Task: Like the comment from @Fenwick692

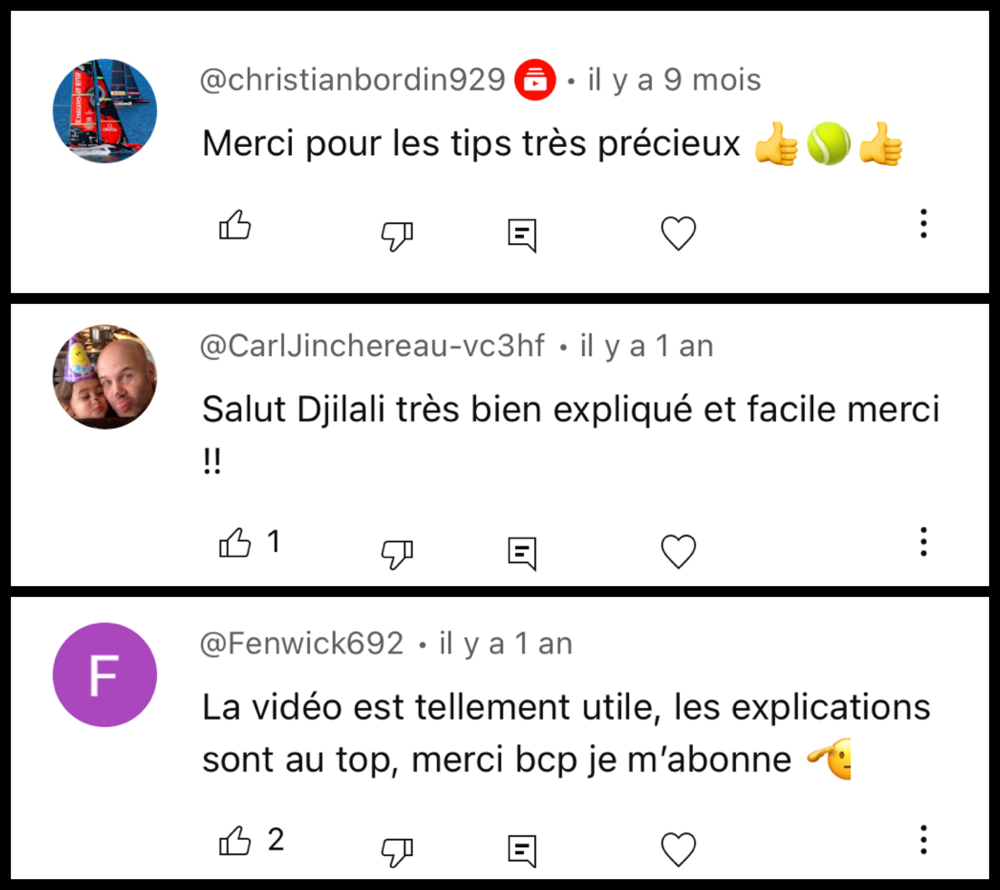Action: [x=235, y=841]
